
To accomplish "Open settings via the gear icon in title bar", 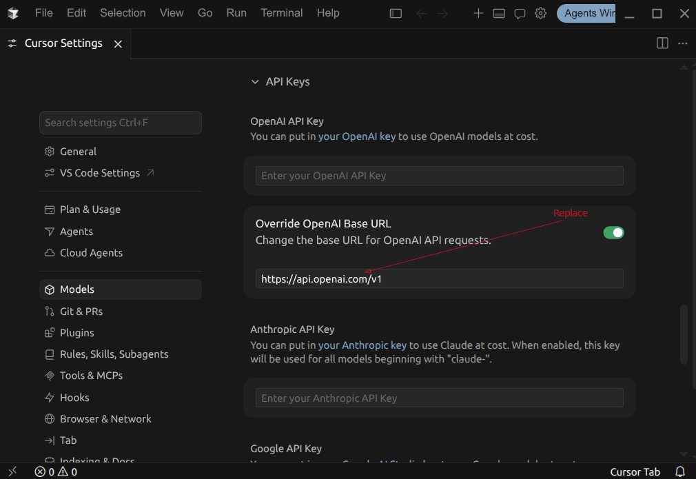I will click(540, 13).
